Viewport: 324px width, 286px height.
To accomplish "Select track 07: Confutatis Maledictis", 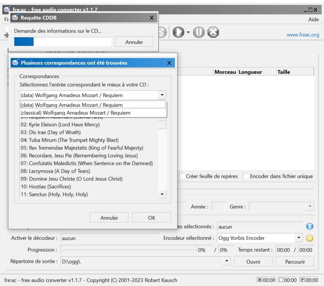I will pyautogui.click(x=89, y=163).
